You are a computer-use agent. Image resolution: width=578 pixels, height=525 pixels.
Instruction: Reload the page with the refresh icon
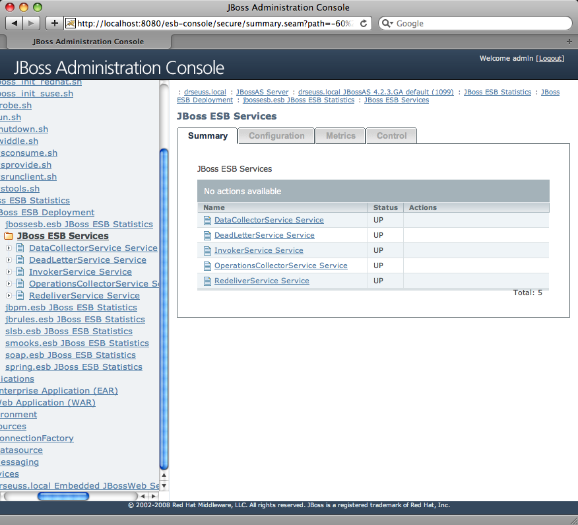pyautogui.click(x=364, y=23)
